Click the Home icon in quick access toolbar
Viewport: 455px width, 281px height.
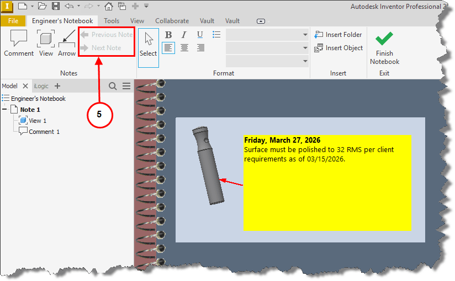pyautogui.click(x=109, y=6)
